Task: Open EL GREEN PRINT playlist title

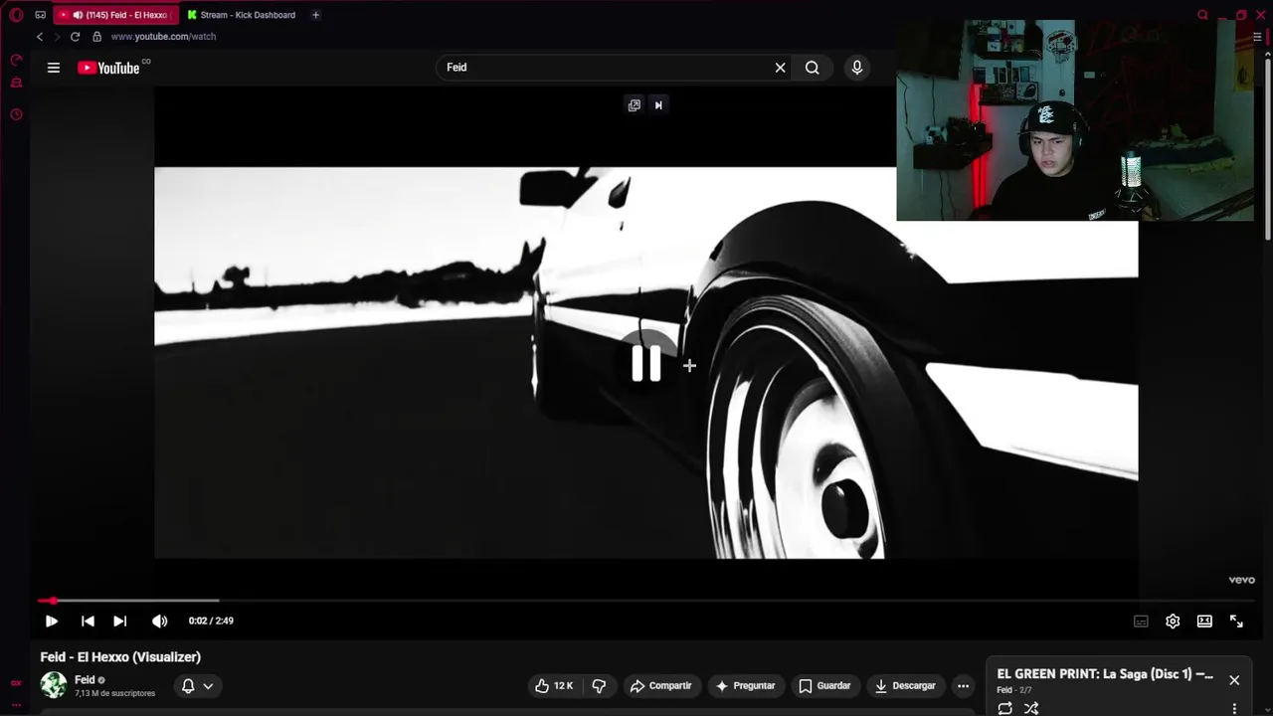Action: click(1105, 674)
